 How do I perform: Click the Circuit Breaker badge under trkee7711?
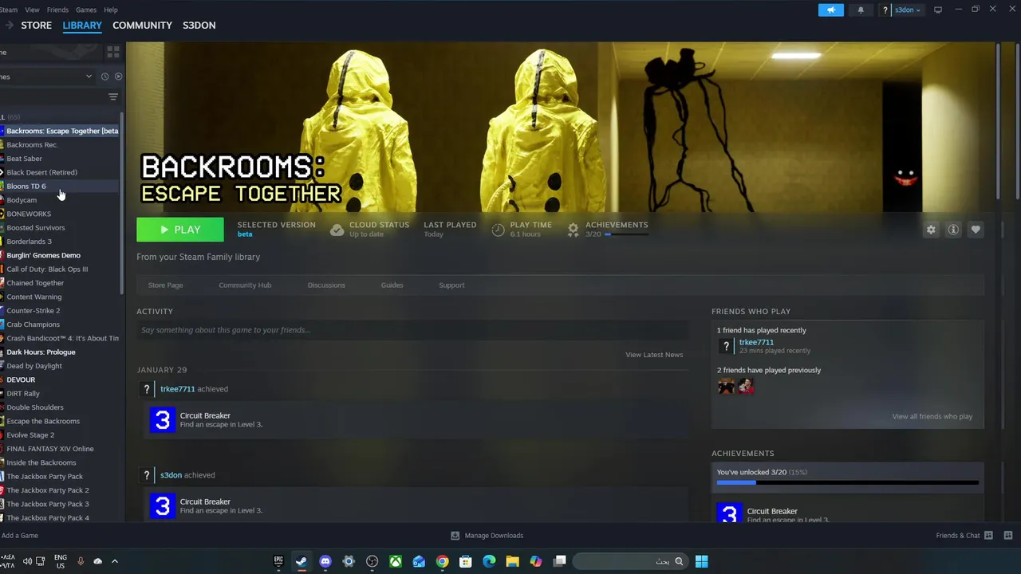[x=163, y=420]
